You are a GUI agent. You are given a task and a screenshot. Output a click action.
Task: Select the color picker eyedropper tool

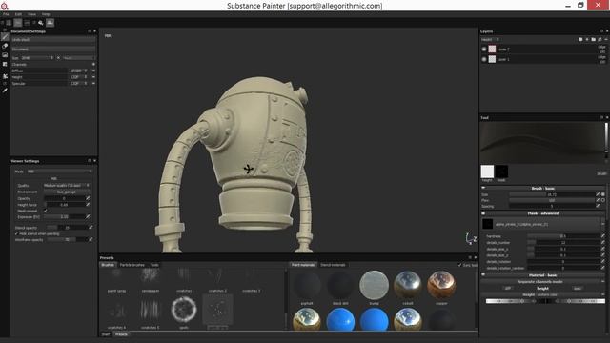5,91
